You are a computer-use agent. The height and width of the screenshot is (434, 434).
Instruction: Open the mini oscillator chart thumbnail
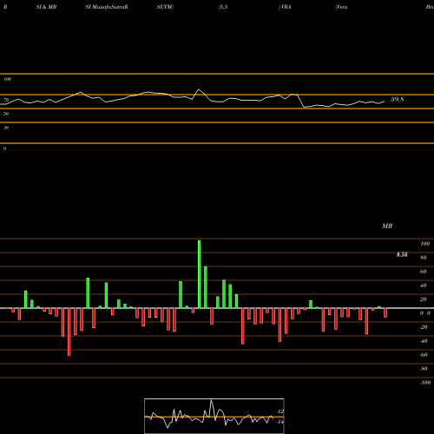[x=214, y=416]
